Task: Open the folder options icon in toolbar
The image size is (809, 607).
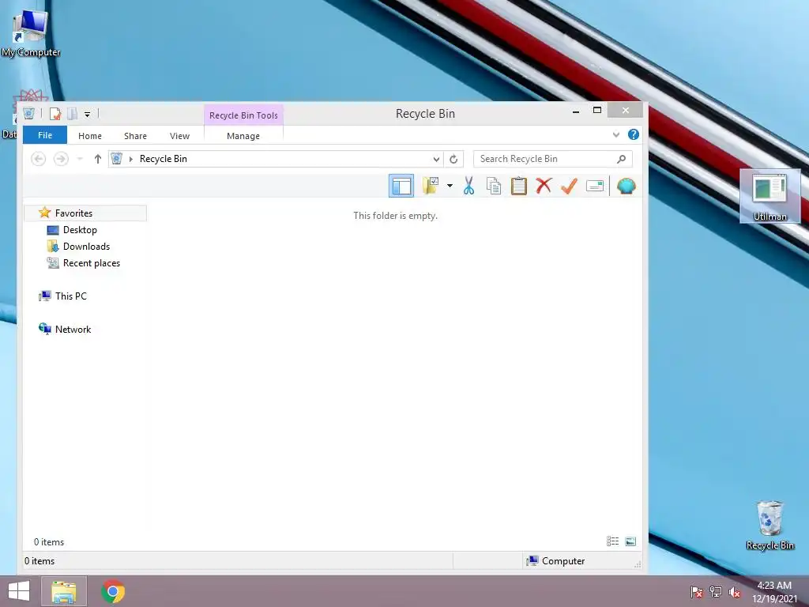Action: (431, 186)
